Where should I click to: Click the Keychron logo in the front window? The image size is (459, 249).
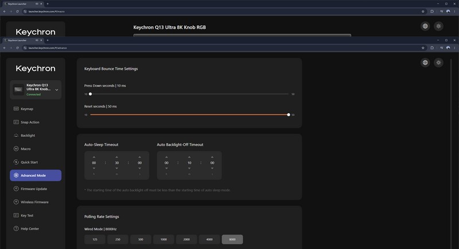pos(36,69)
